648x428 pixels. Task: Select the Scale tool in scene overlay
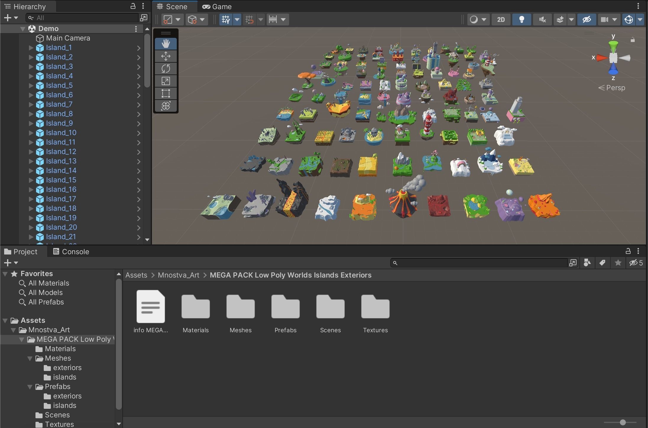click(166, 81)
